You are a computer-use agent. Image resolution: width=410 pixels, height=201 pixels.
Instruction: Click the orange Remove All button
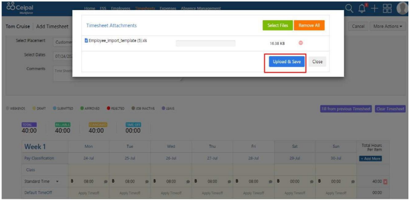[309, 26]
